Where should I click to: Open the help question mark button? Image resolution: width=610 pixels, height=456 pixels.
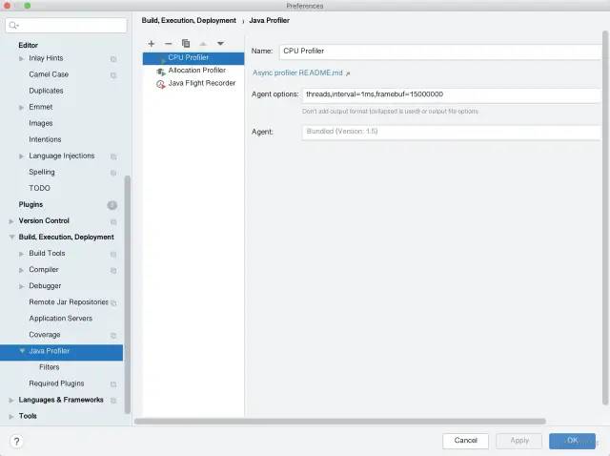point(16,441)
